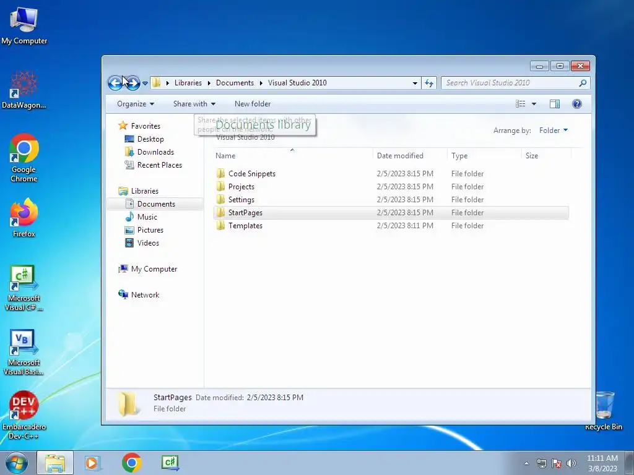634x475 pixels.
Task: Select the Templates folder icon
Action: coord(220,225)
